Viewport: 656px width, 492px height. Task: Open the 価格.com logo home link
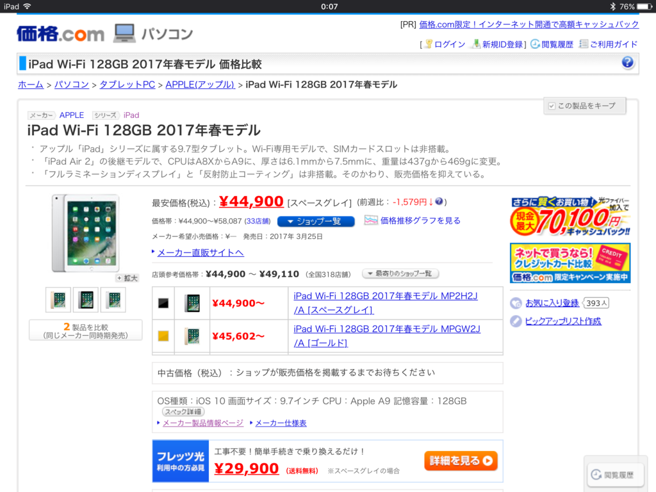[x=61, y=34]
